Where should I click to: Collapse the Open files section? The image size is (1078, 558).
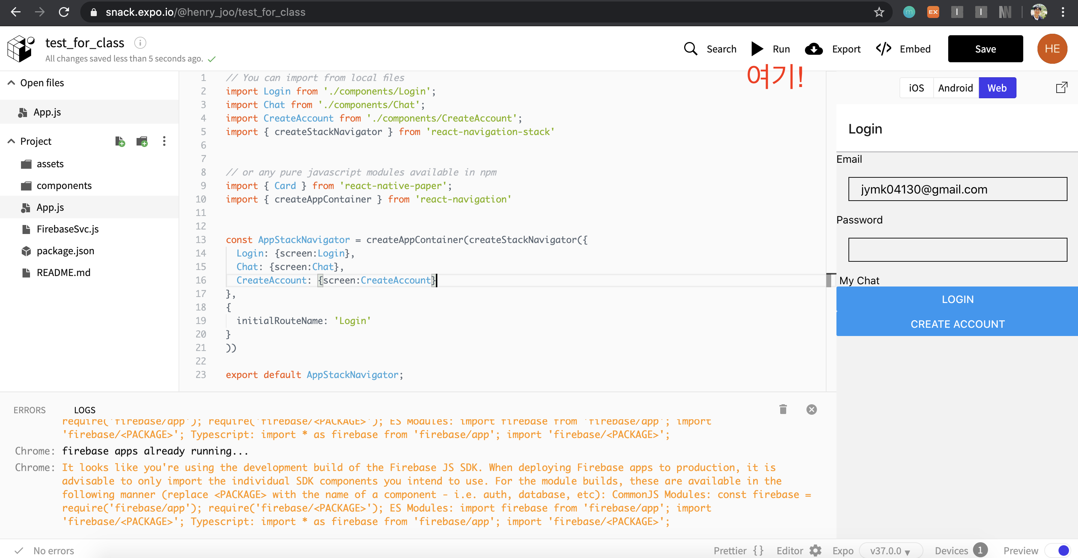11,83
